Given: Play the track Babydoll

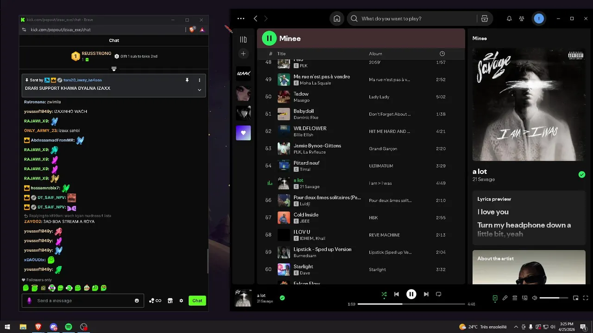Looking at the screenshot, I should click(361, 114).
